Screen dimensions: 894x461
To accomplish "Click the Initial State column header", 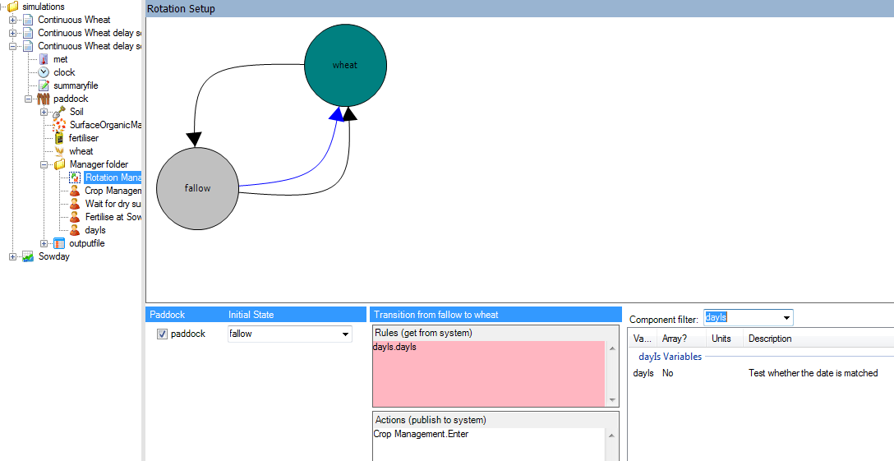I will tap(251, 315).
